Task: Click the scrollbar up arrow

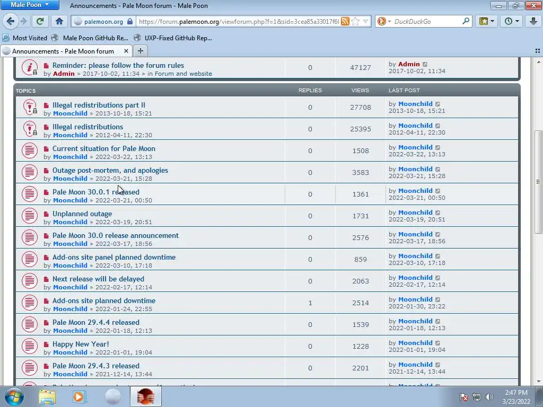Action: [538, 62]
